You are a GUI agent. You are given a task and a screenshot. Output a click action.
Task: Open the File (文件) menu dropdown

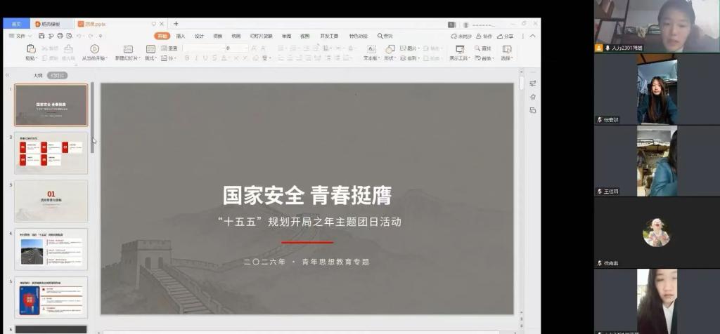pyautogui.click(x=20, y=36)
